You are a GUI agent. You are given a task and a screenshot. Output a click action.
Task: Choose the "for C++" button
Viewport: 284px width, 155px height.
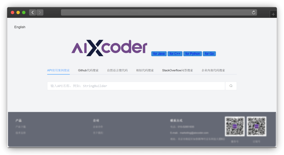[175, 54]
